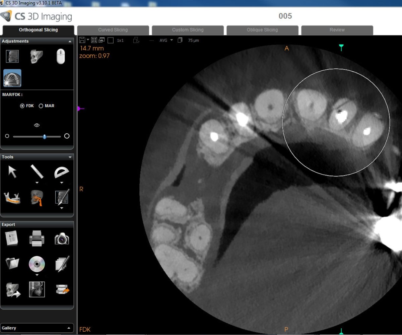Click the fit-to-window arrows icon

click(94, 40)
